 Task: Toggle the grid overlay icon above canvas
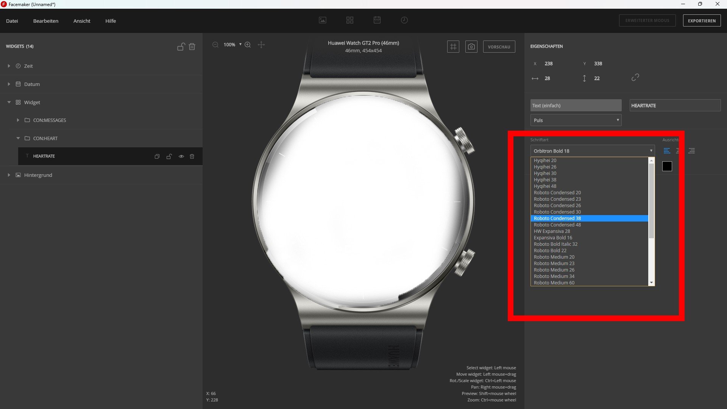[x=453, y=47]
